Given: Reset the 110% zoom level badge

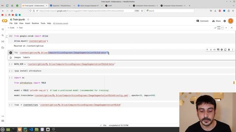Looking at the screenshot, I should pyautogui.click(x=137, y=11).
